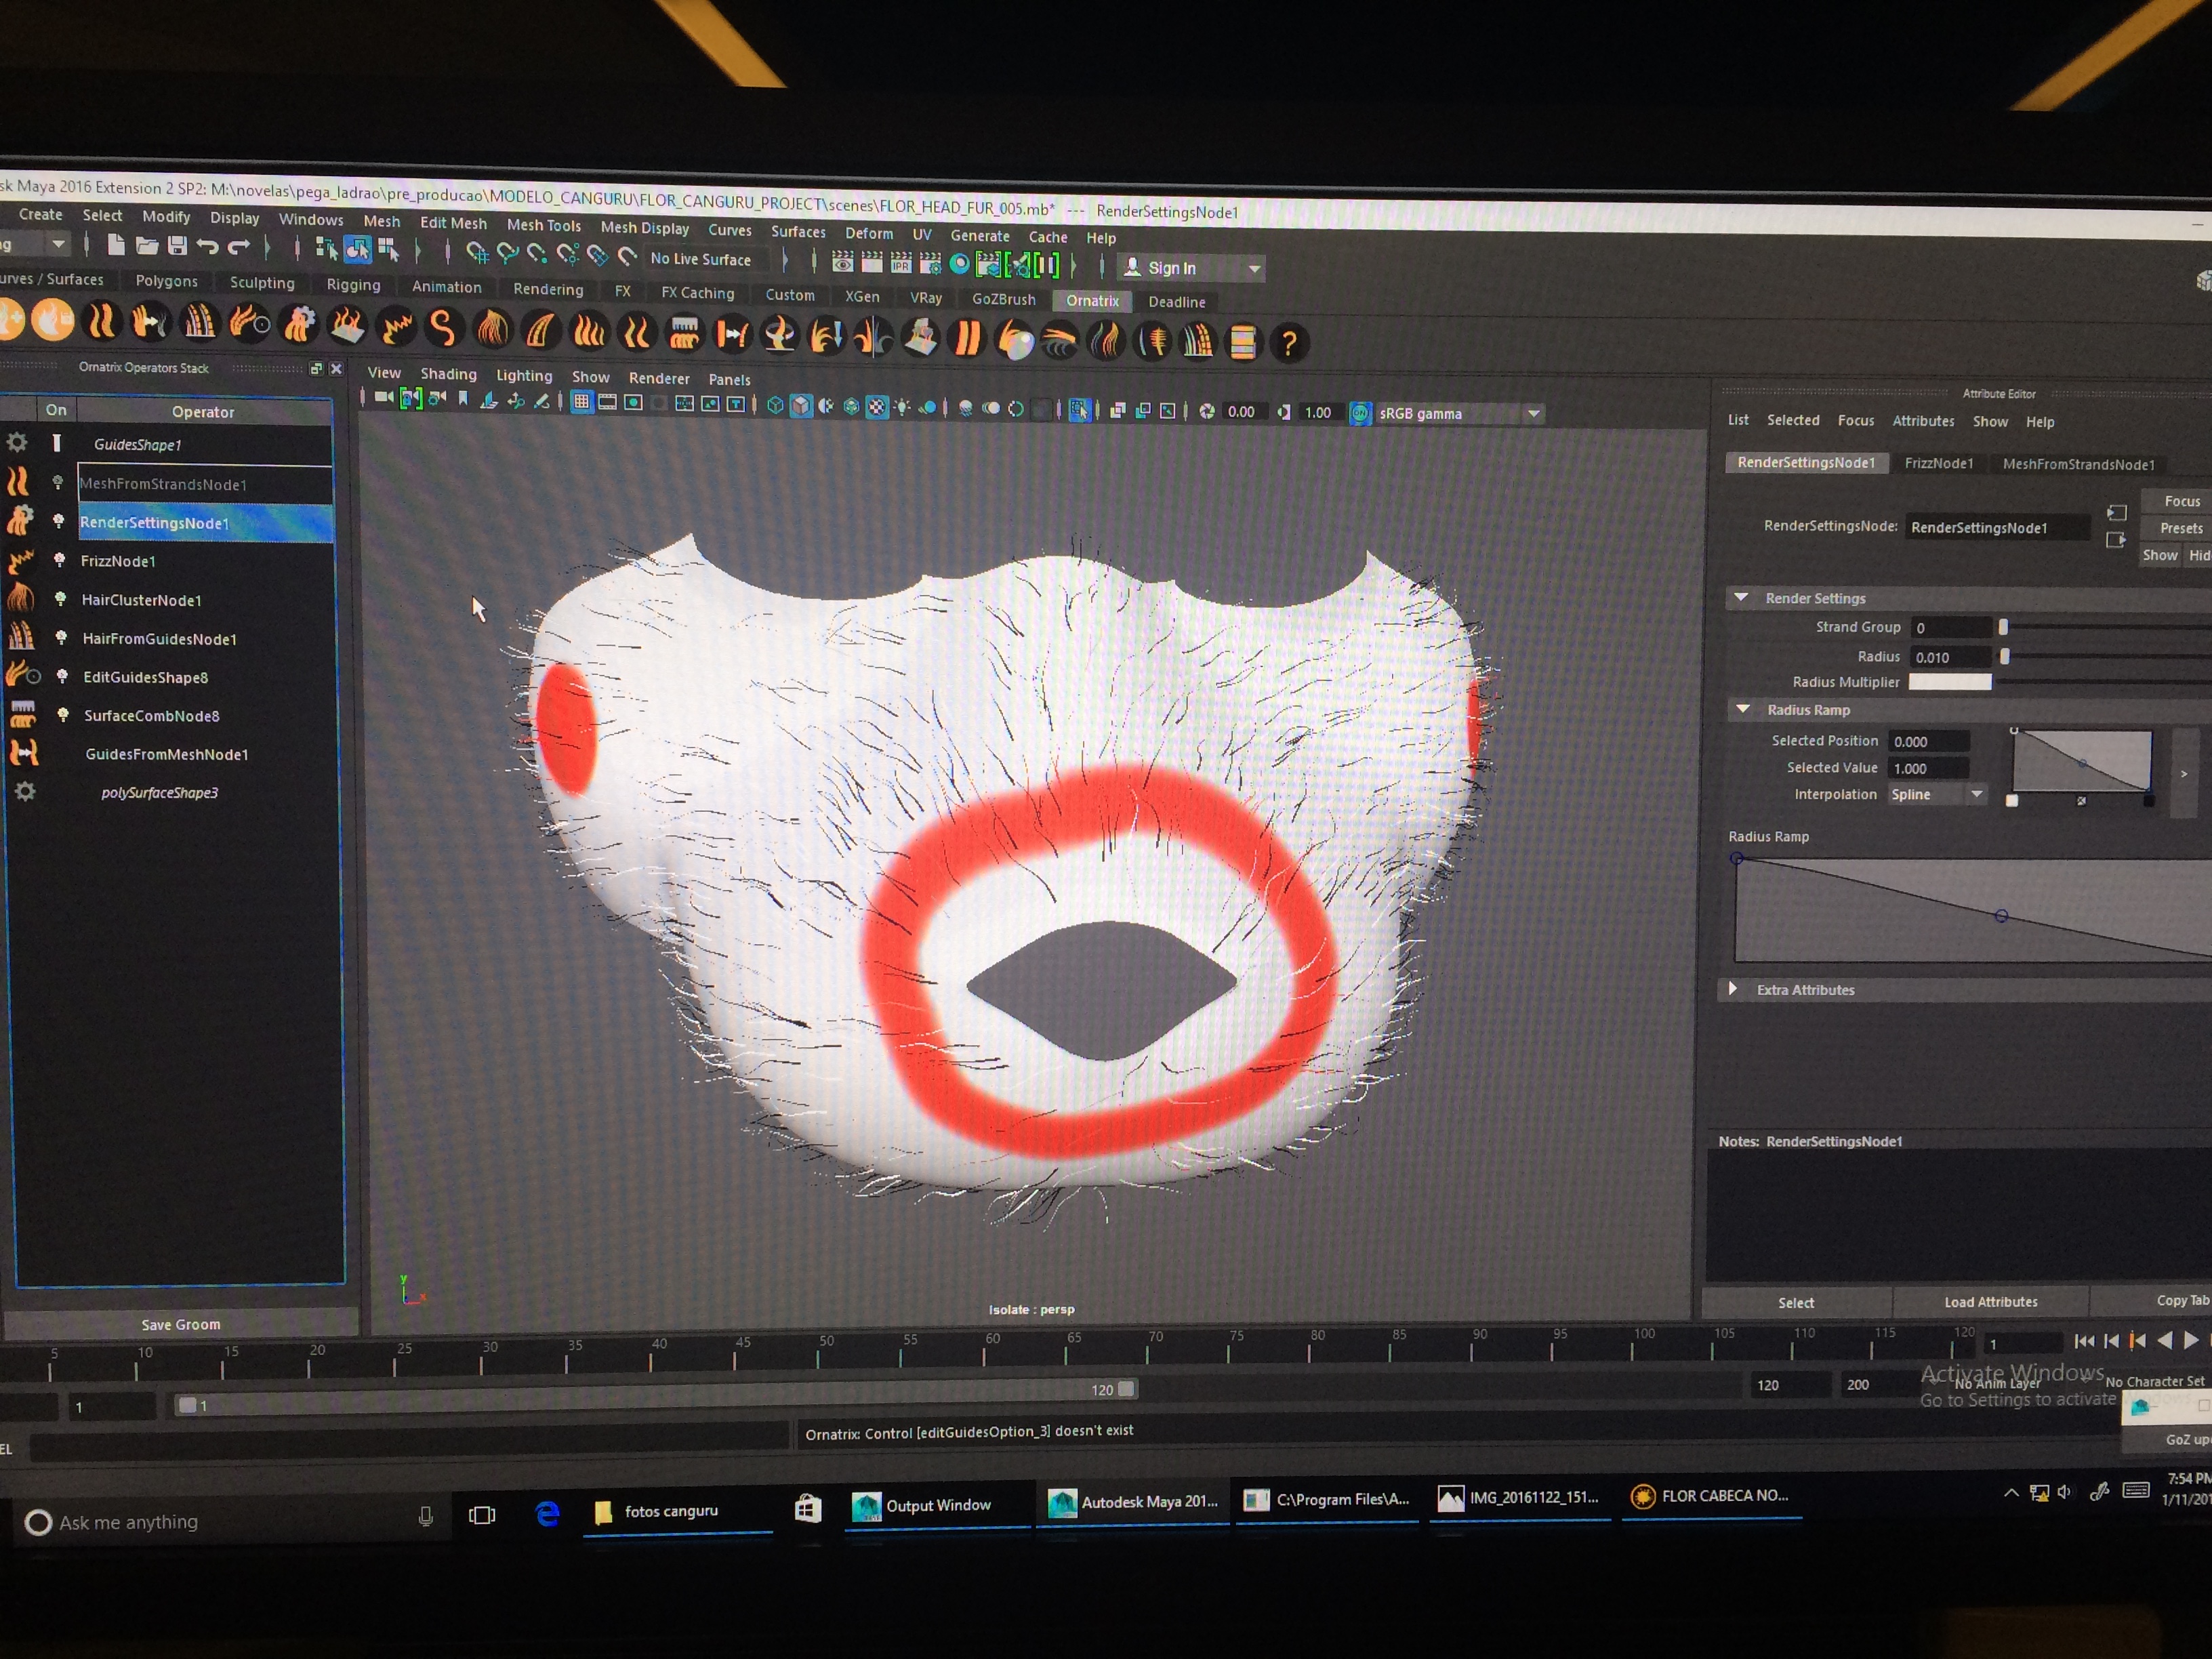Screen dimensions: 2212x1659
Task: Click the icon beside GuidesFromMeshNode1 row
Action: [x=23, y=752]
